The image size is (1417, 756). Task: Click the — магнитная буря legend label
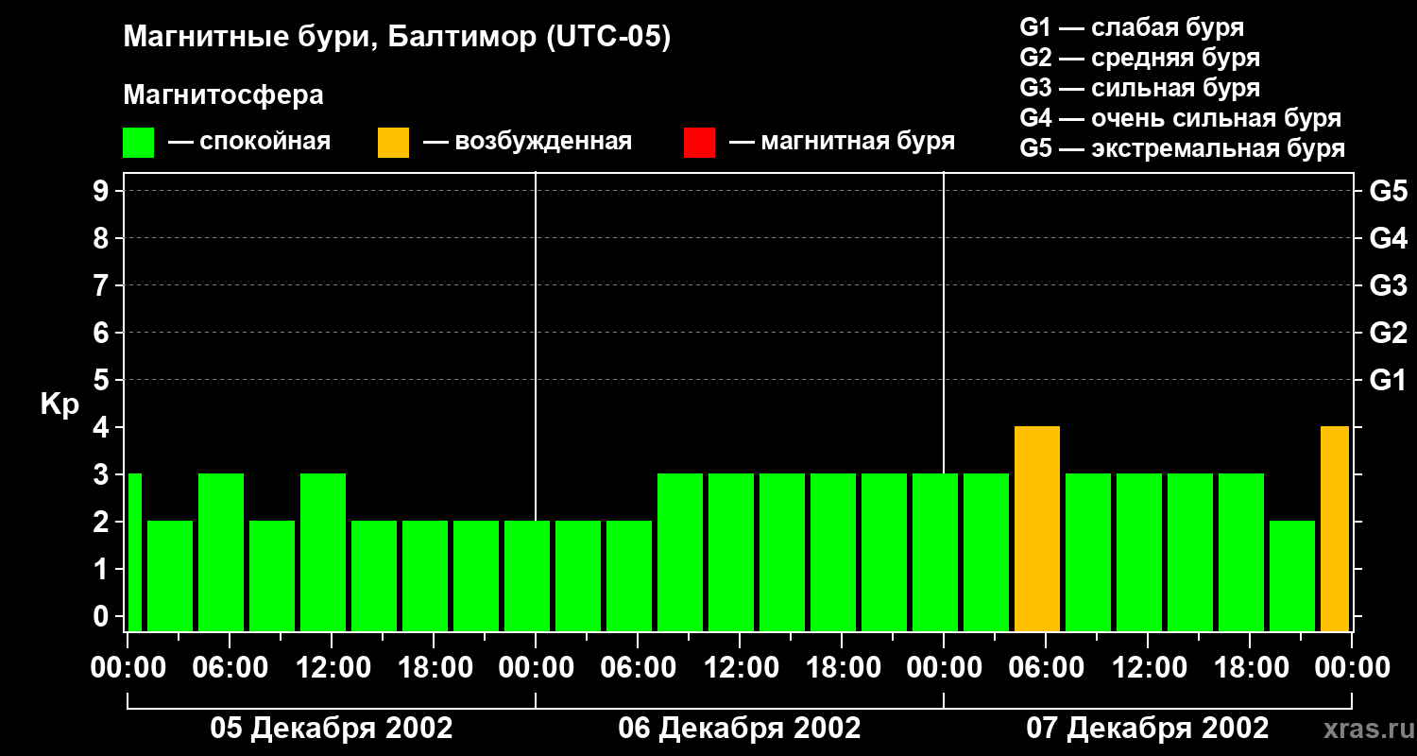tap(843, 143)
